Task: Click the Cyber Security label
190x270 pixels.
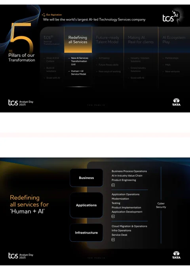Action: point(161,205)
